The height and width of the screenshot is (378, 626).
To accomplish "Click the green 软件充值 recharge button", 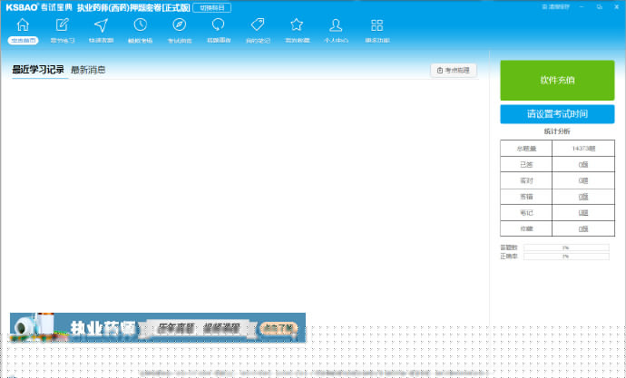I will 557,80.
